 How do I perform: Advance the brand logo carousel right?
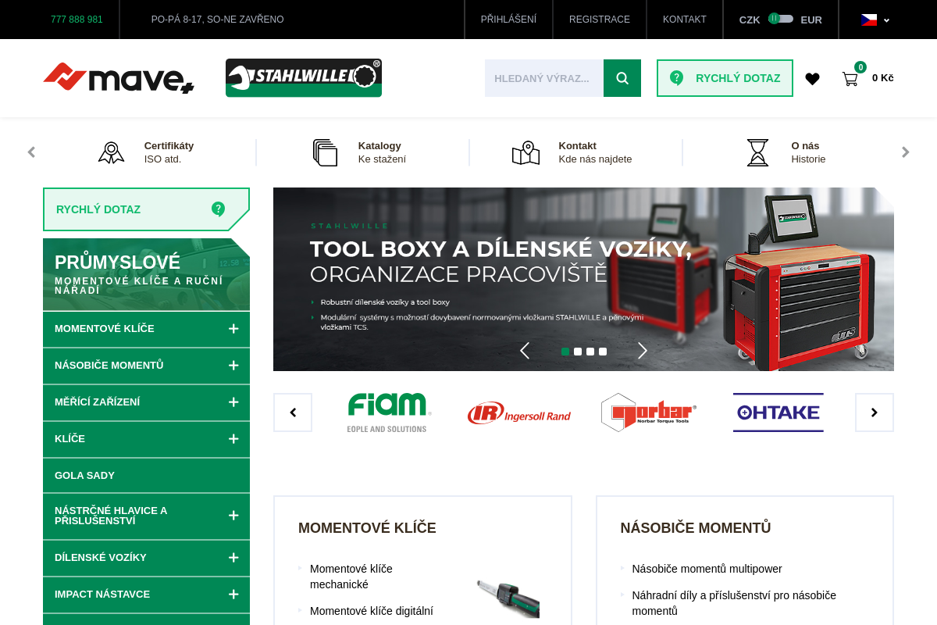pos(874,412)
